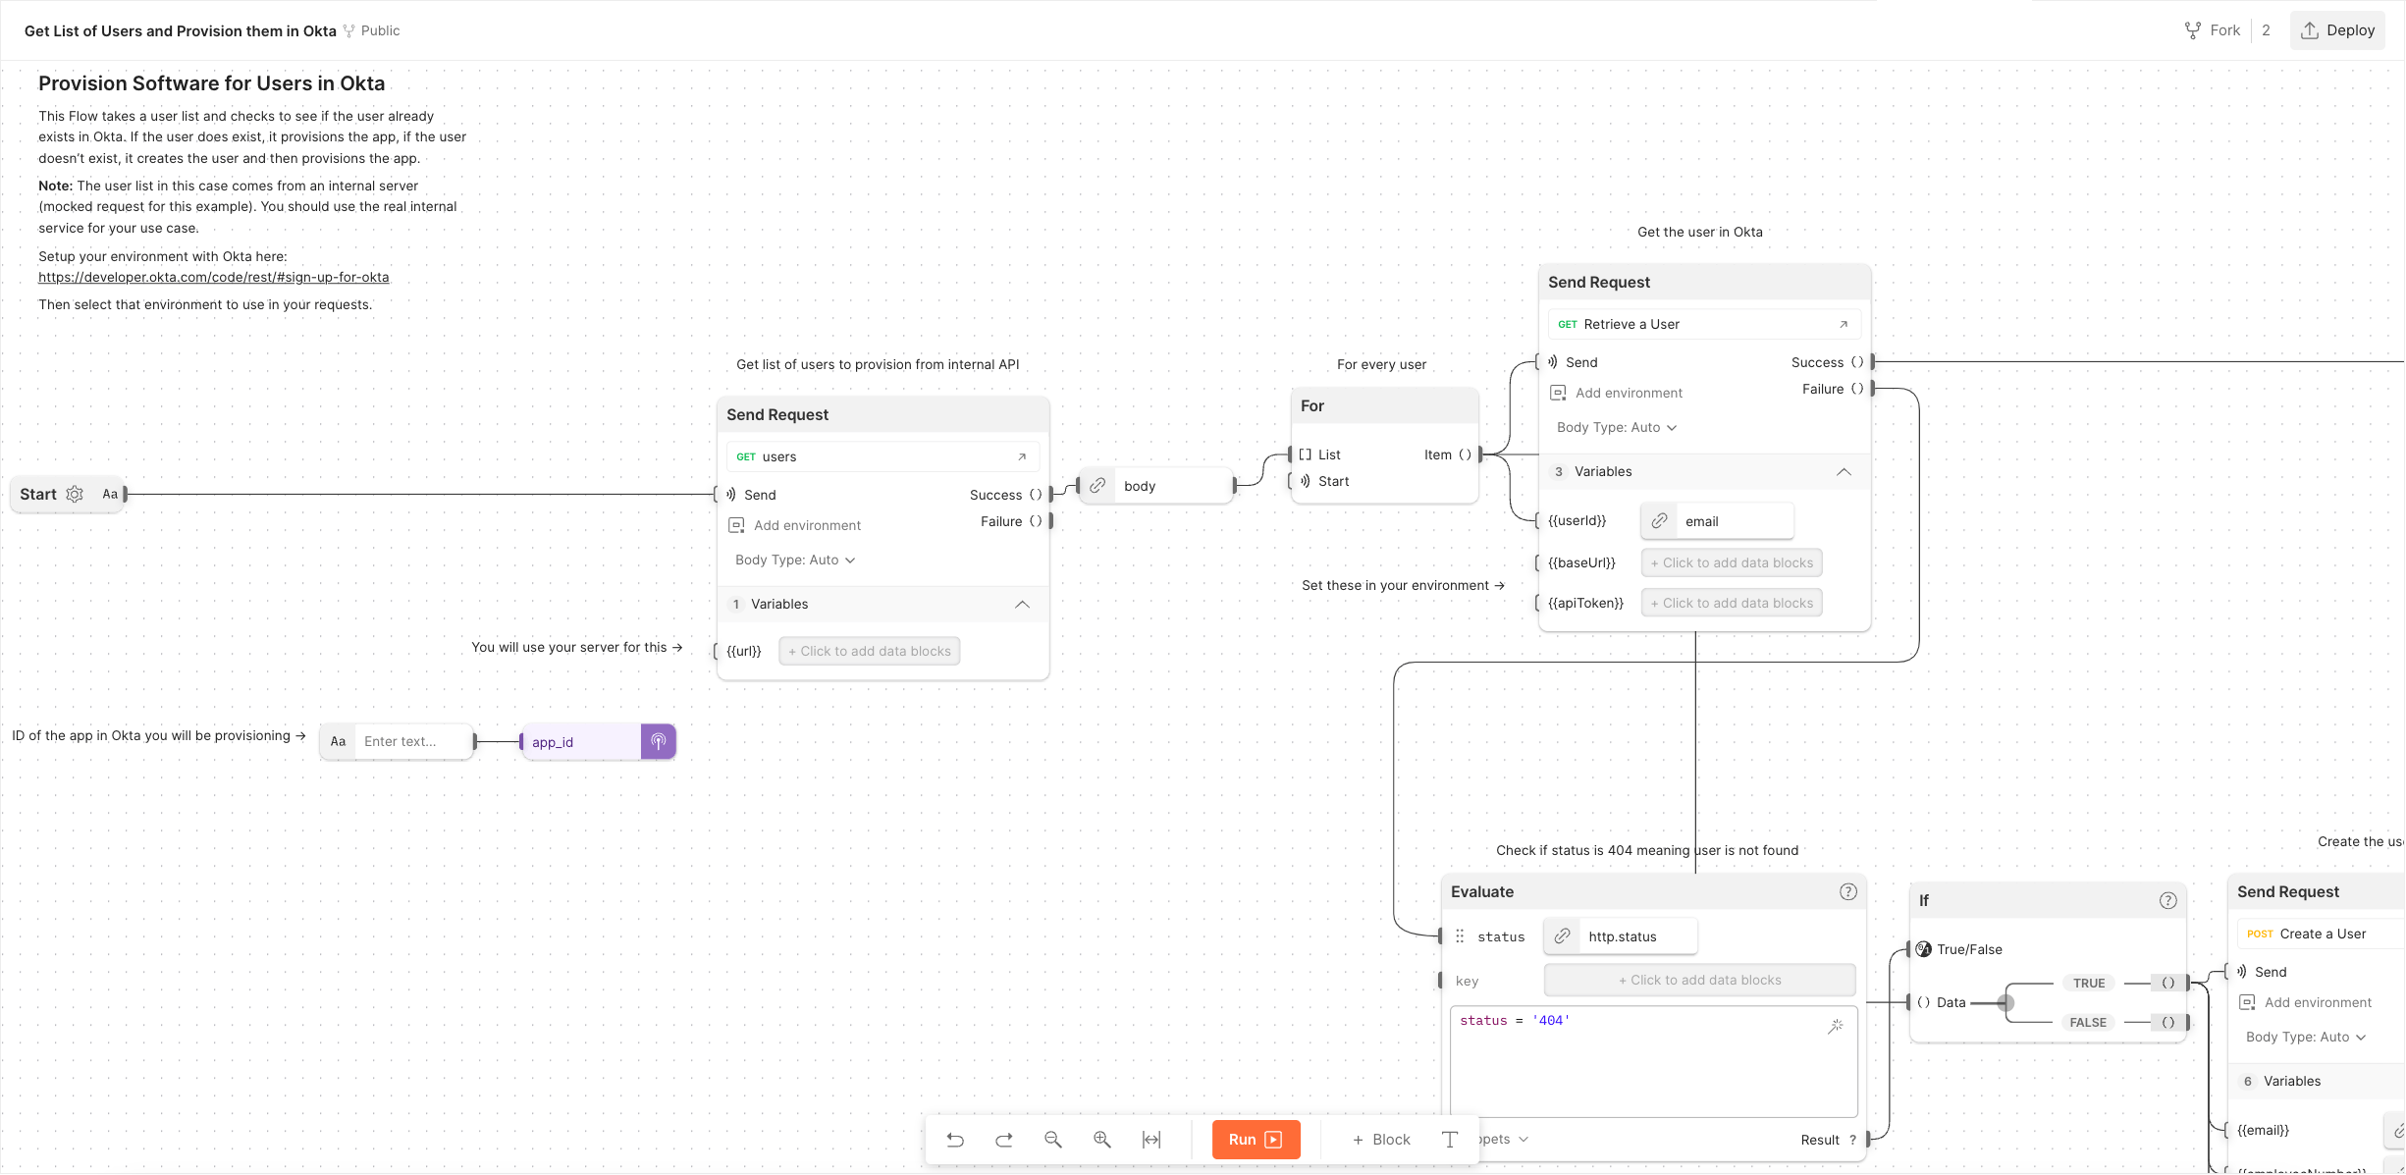This screenshot has height=1175, width=2406.
Task: Click Add environment icon in Retrieve a User block
Action: coord(1558,394)
